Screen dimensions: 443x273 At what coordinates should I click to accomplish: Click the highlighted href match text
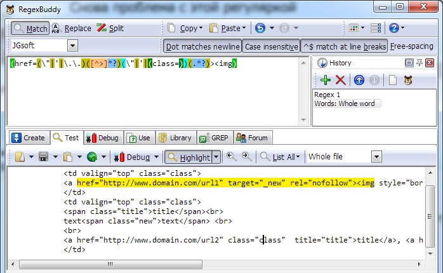pos(225,183)
